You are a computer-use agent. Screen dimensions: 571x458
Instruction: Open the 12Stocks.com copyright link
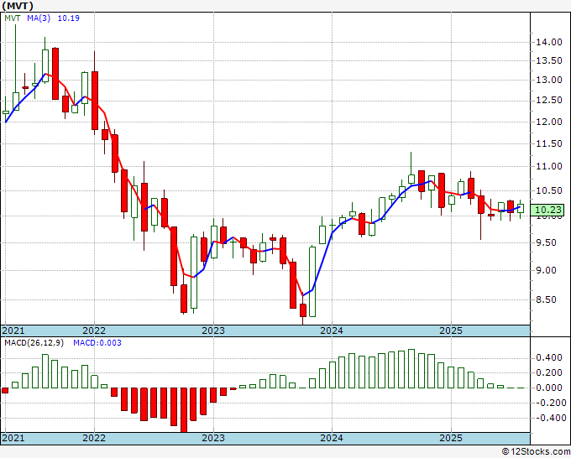[x=536, y=451]
